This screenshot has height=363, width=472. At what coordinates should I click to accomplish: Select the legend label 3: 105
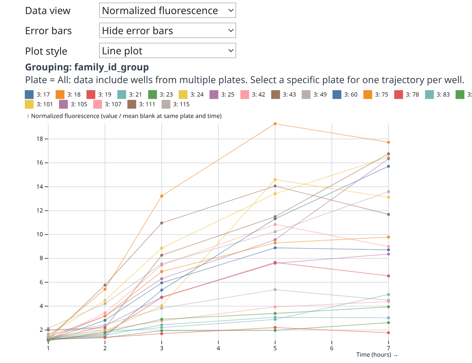coord(78,104)
